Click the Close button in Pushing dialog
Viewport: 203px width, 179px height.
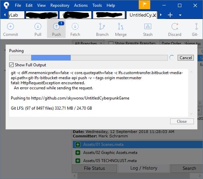tap(182, 121)
